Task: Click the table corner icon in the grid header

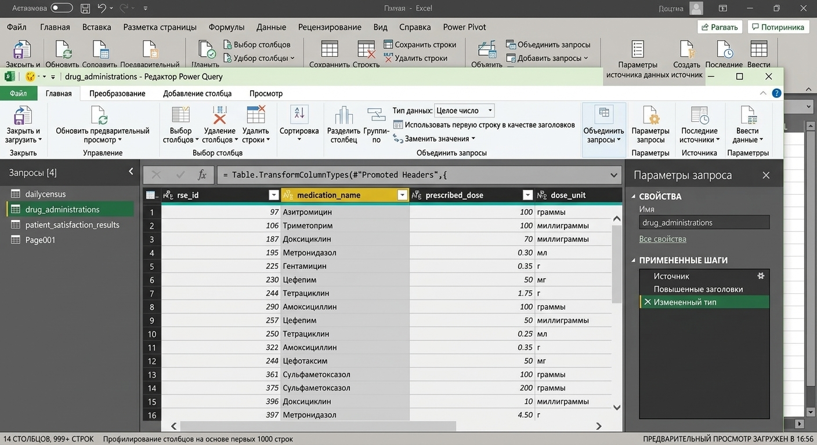Action: coord(151,195)
